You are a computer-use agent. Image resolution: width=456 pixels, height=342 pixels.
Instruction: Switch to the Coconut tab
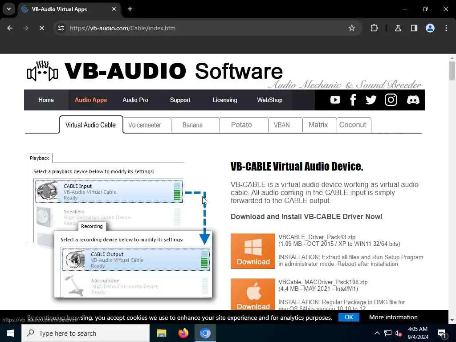[x=353, y=125]
